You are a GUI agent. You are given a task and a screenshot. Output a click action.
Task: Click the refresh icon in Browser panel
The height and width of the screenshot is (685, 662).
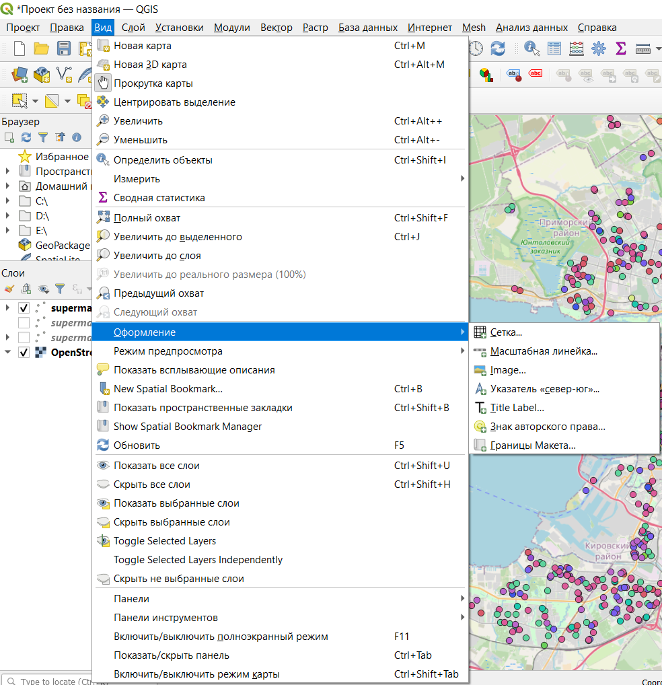[x=26, y=137]
